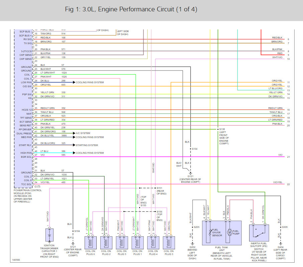
Task: Select the DUAL PRESS pin label
Action: coord(24,134)
